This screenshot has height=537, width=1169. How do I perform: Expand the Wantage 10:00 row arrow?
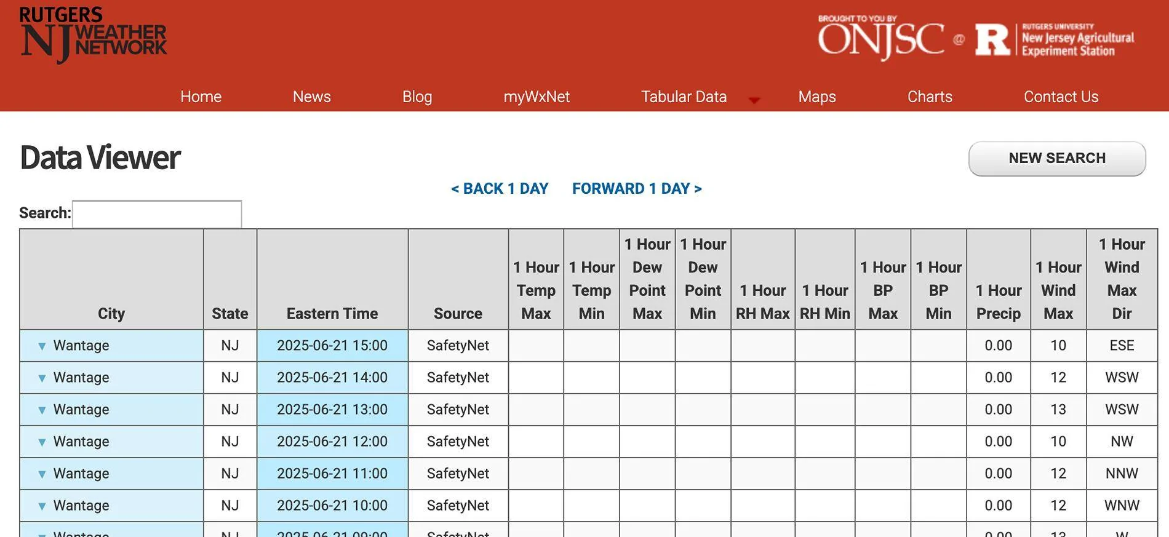coord(42,506)
